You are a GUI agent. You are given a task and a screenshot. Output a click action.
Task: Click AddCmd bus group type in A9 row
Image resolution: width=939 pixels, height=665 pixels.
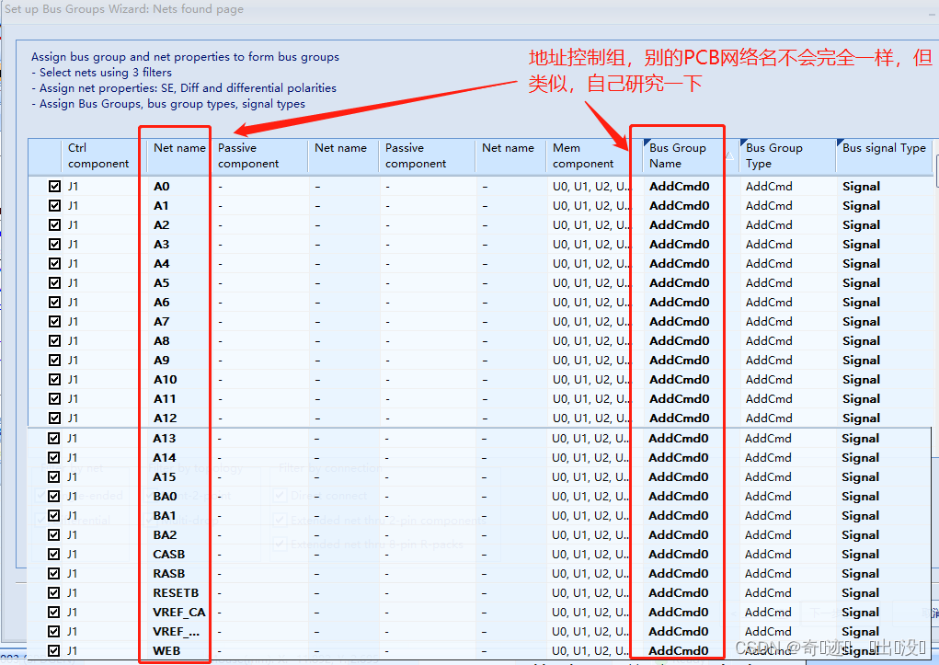click(769, 360)
